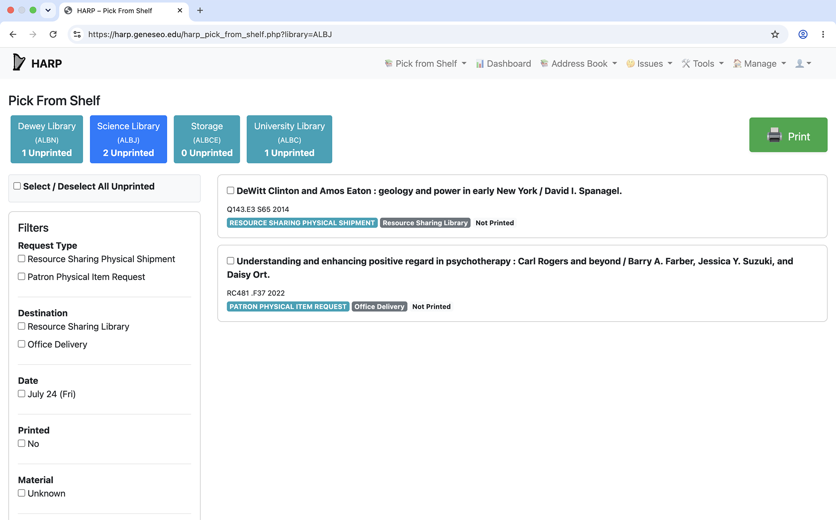The height and width of the screenshot is (520, 836).
Task: Bookmark this page with the star icon
Action: pos(775,34)
